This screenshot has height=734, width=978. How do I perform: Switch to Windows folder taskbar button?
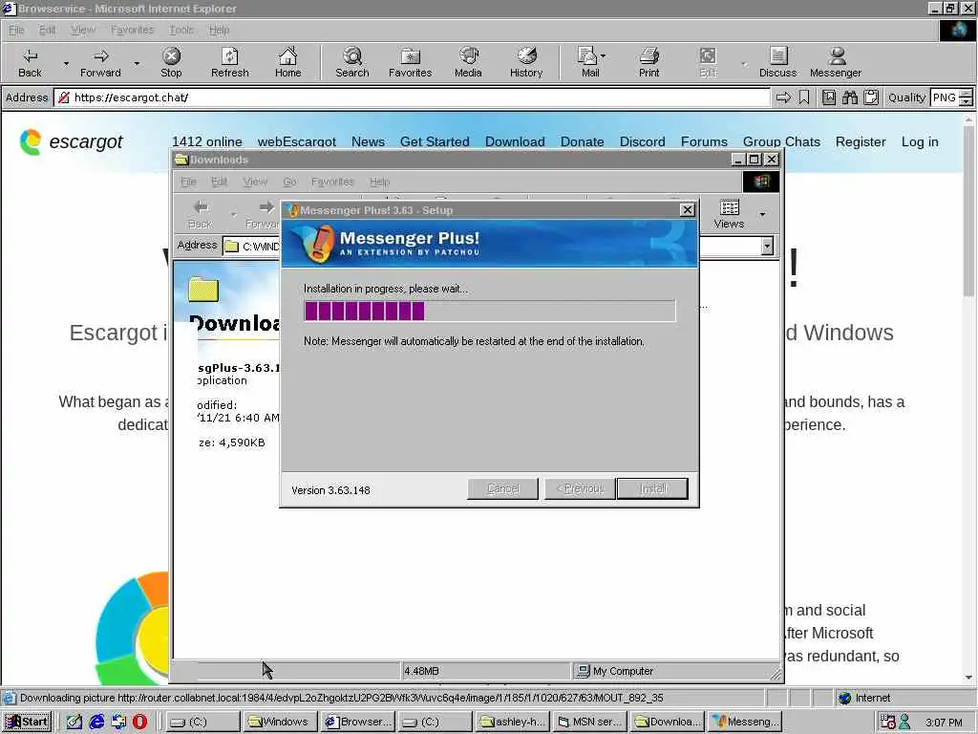coord(280,722)
